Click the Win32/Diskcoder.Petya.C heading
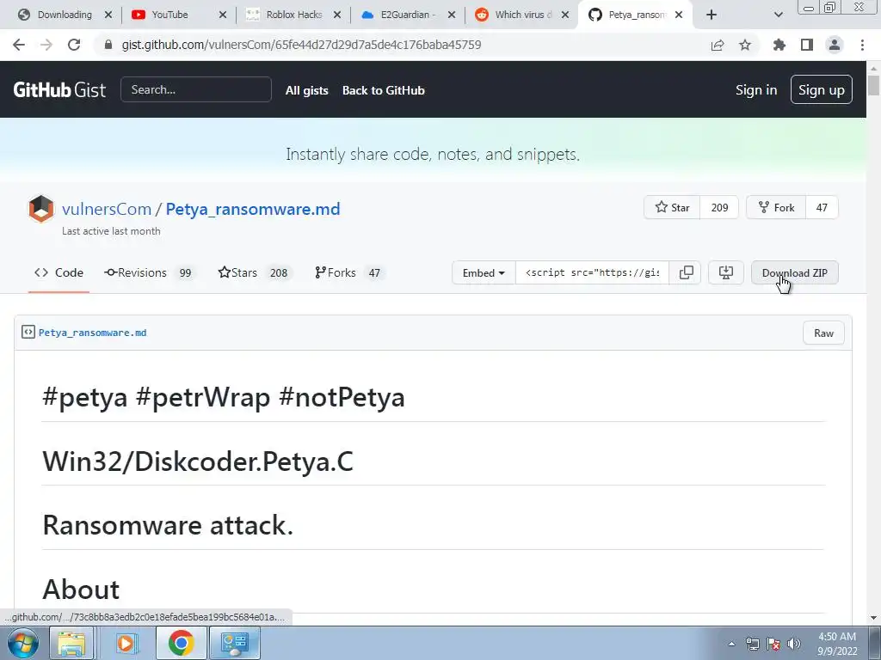The image size is (881, 660). tap(198, 461)
